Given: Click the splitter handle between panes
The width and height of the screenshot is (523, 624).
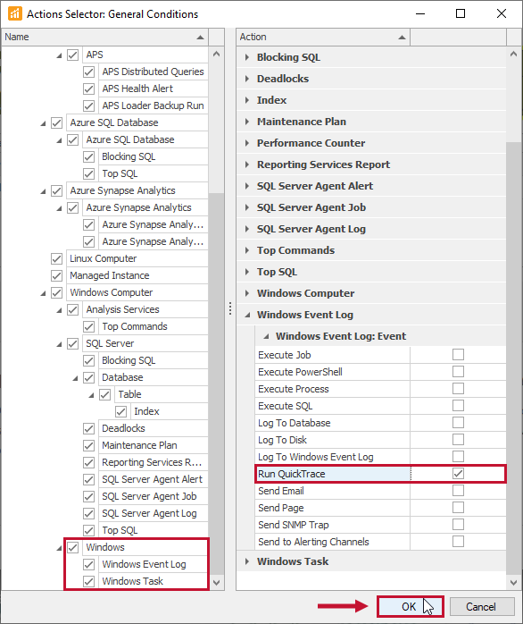Looking at the screenshot, I should pyautogui.click(x=230, y=308).
